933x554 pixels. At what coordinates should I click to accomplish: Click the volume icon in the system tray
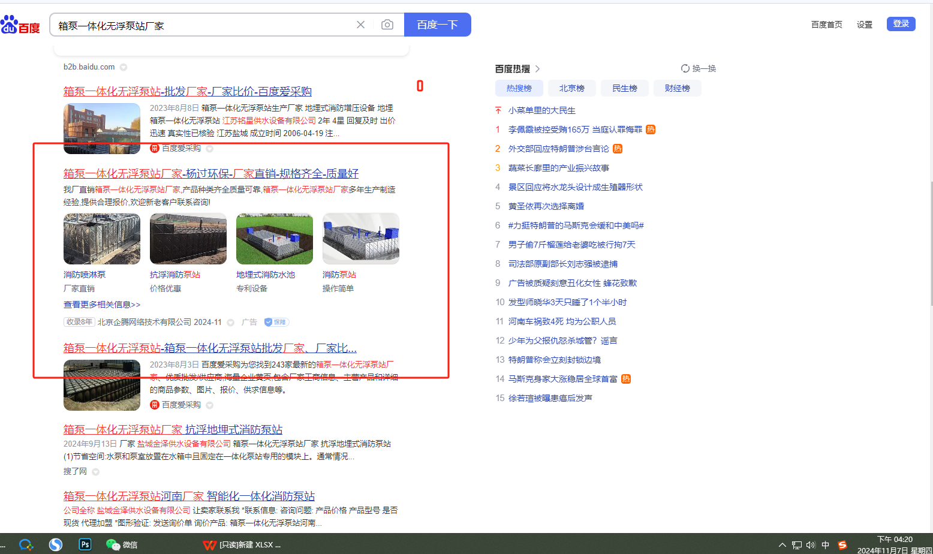[x=811, y=545]
